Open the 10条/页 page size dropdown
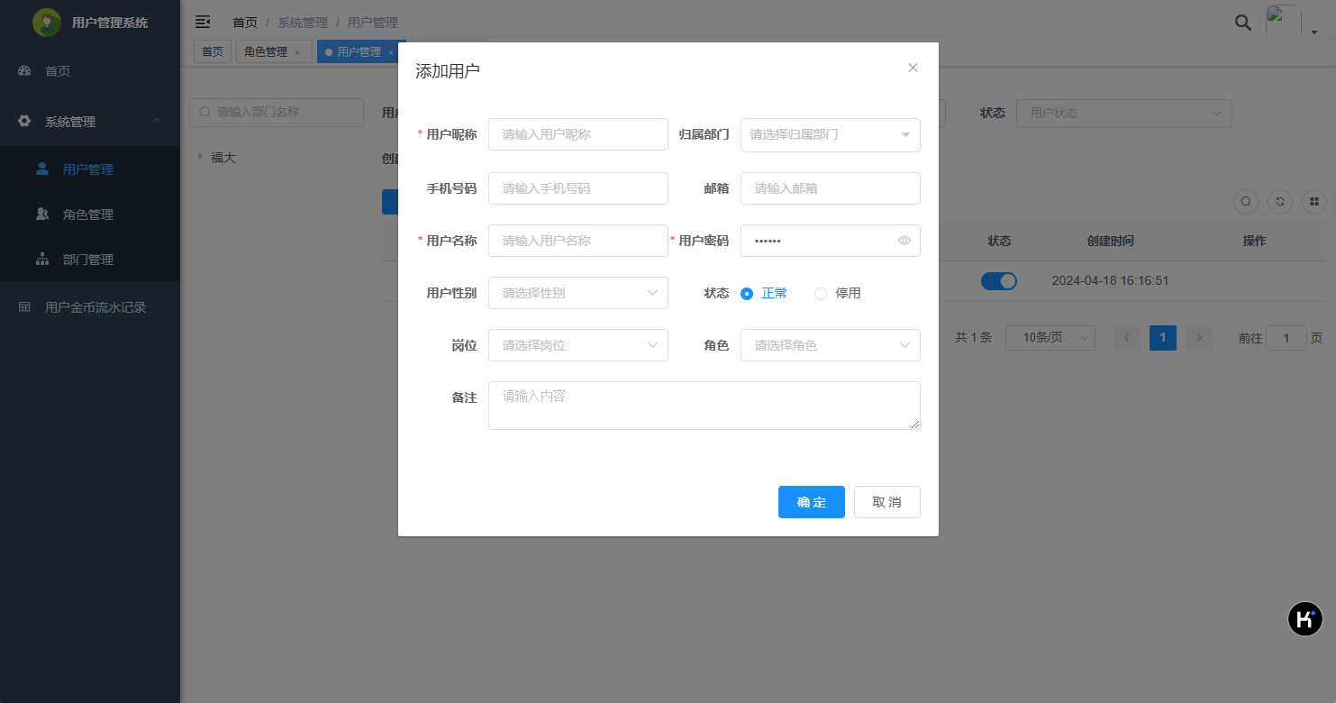The width and height of the screenshot is (1336, 703). pyautogui.click(x=1050, y=338)
